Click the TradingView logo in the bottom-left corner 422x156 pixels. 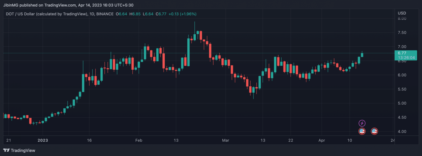pyautogui.click(x=19, y=150)
